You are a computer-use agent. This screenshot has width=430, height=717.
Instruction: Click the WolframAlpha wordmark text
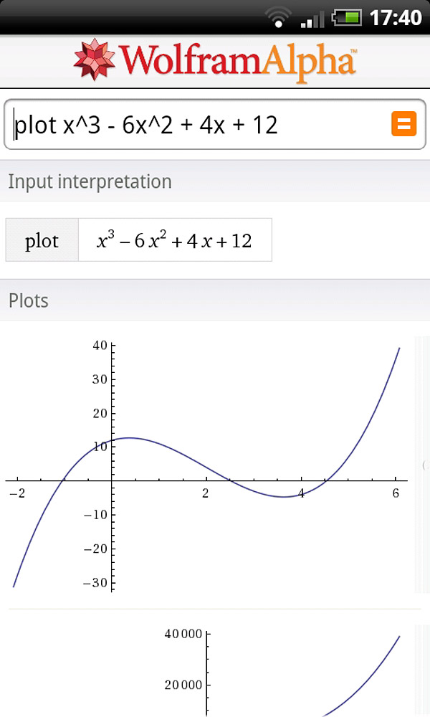click(x=236, y=60)
